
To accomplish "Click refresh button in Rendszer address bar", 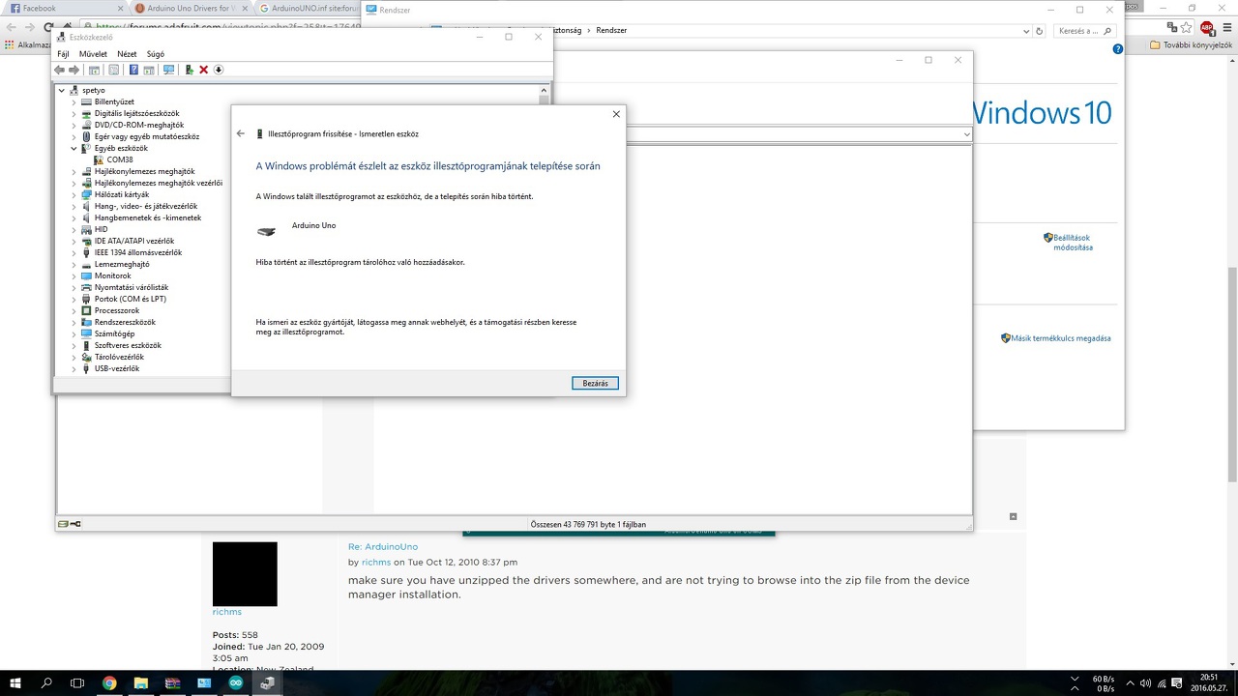I will click(1040, 31).
